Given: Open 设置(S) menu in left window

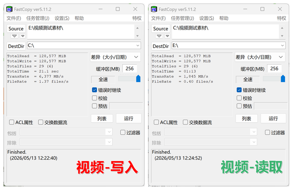Looking at the screenshot, I should [x=62, y=18].
